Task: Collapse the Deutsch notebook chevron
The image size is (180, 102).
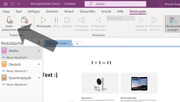Action: [x=39, y=64]
